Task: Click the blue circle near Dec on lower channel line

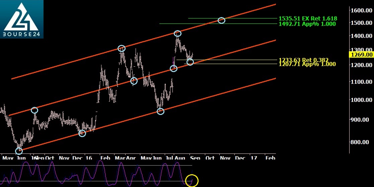Action: [82, 133]
